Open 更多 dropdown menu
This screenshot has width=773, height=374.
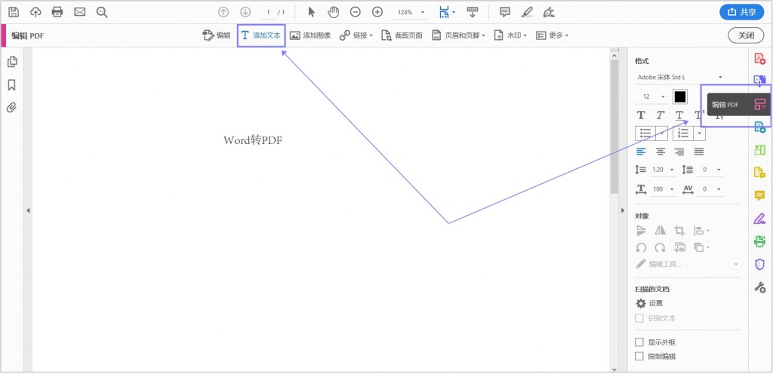coord(552,35)
